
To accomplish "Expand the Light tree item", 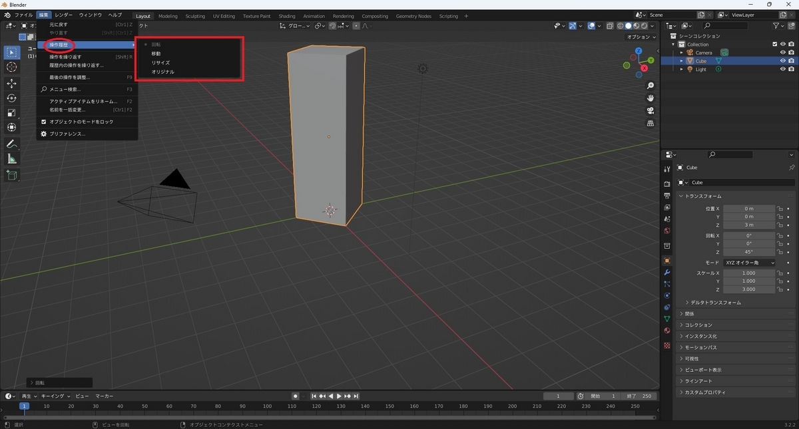I will [681, 69].
